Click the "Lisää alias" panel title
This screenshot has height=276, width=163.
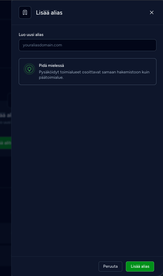coord(49,13)
